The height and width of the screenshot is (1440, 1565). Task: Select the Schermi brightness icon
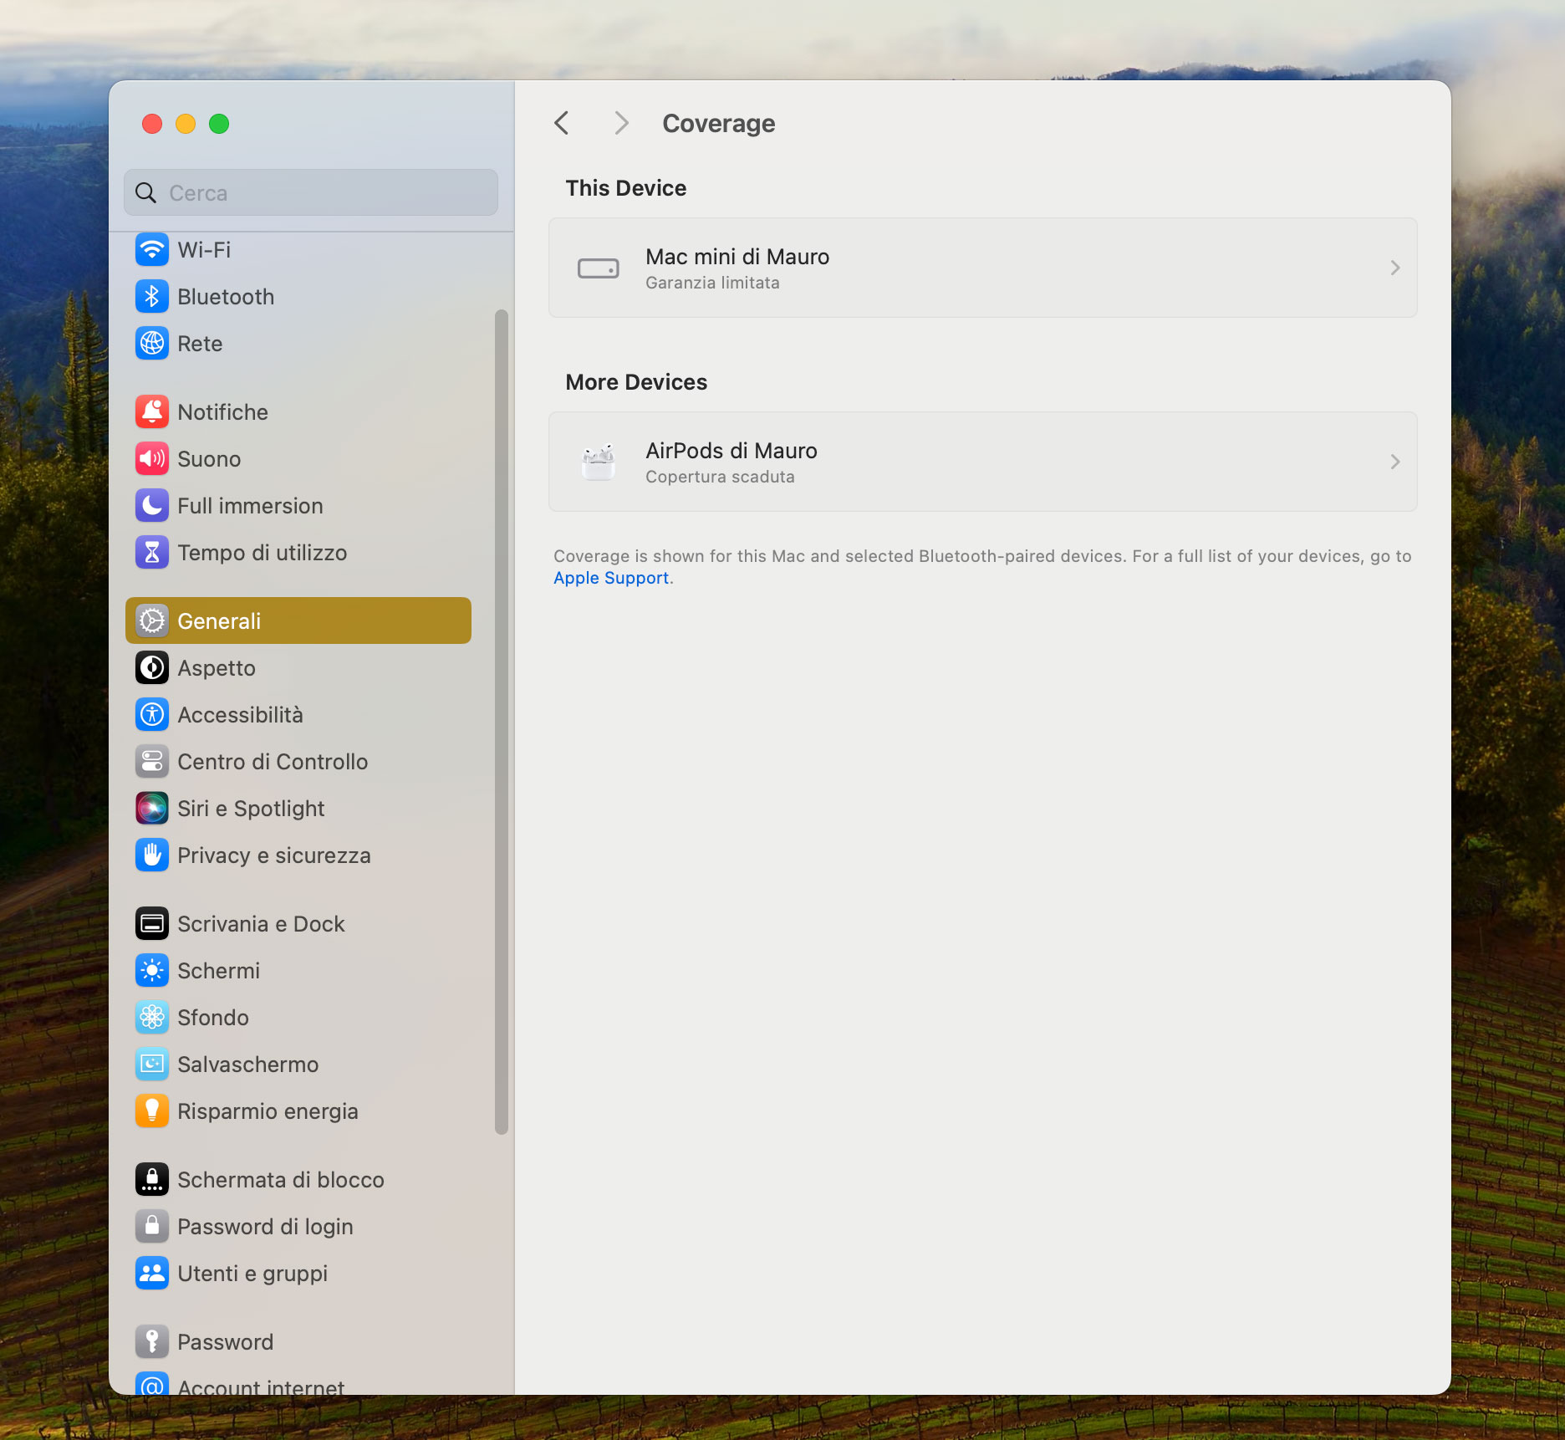(x=152, y=970)
